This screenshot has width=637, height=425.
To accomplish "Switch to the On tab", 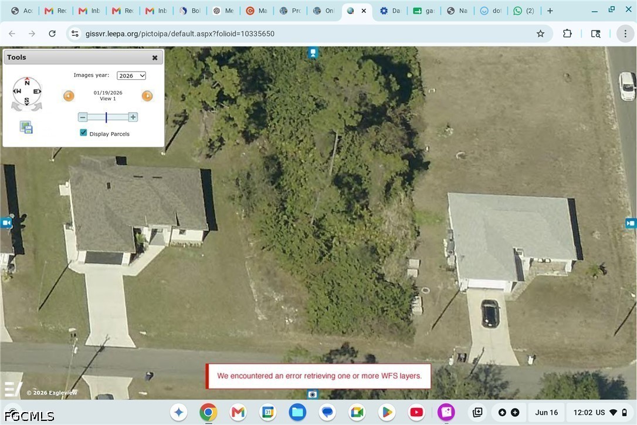I will coord(324,11).
